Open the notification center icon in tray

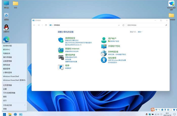[x=175, y=114]
